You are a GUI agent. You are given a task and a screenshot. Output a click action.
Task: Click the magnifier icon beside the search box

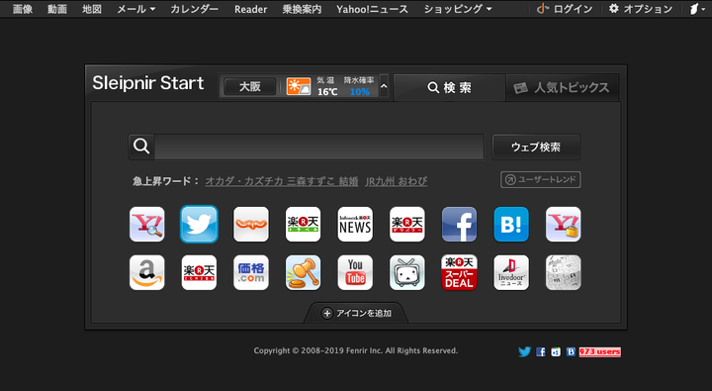(141, 147)
